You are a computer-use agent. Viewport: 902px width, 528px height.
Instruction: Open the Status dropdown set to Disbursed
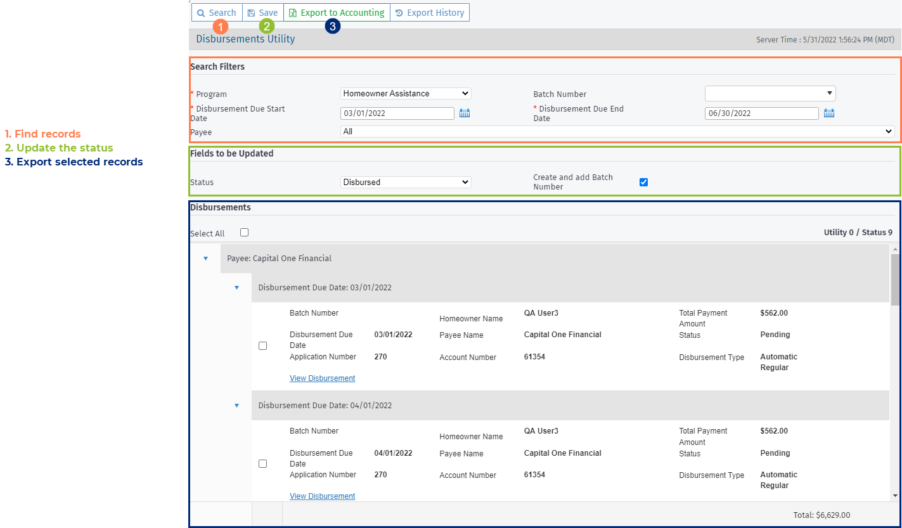click(406, 183)
